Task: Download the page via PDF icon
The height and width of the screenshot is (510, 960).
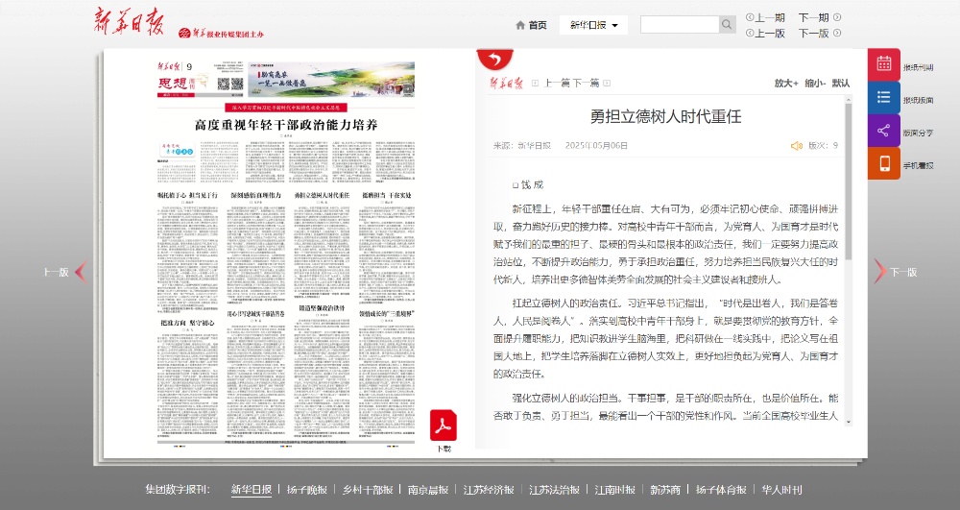Action: (x=444, y=425)
